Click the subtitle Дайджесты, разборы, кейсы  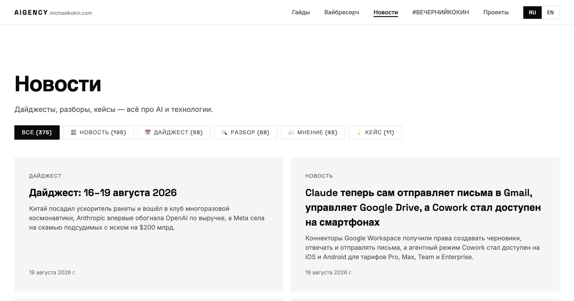[114, 110]
